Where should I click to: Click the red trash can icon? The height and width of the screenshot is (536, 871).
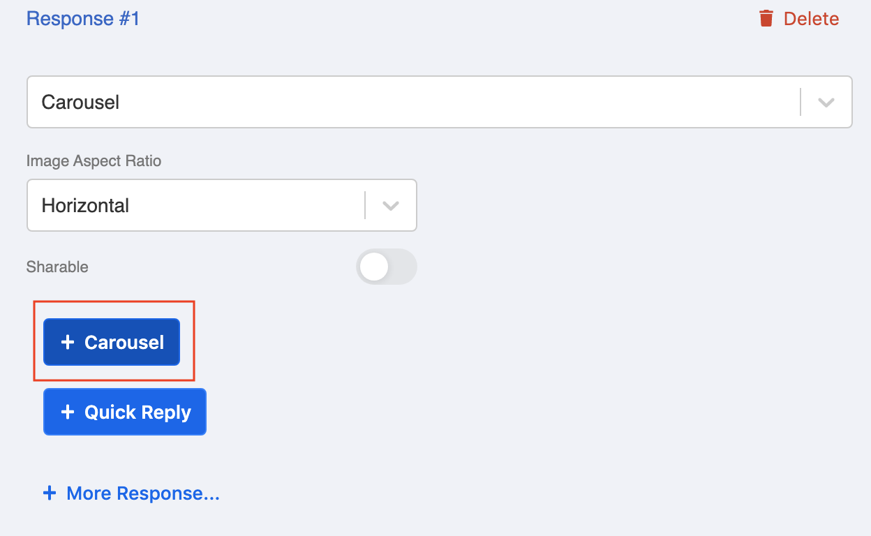tap(766, 18)
